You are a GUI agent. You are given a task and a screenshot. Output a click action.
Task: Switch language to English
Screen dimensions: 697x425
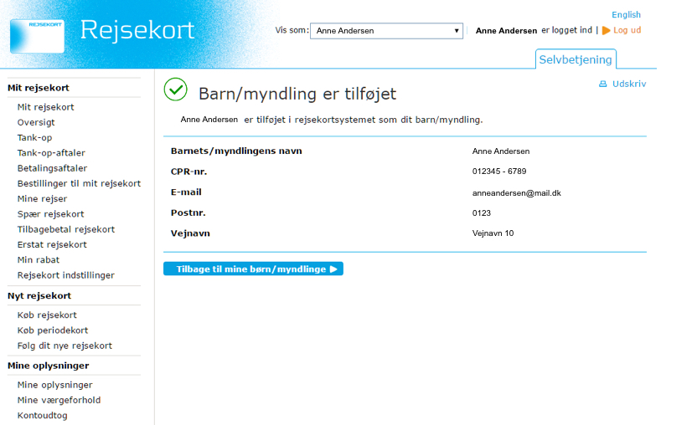tap(626, 15)
